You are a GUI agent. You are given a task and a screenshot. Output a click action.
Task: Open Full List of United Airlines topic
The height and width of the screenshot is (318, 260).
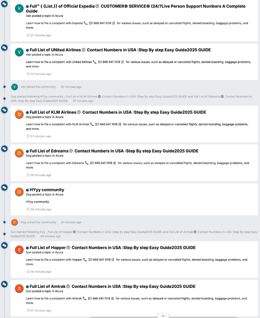point(120,50)
